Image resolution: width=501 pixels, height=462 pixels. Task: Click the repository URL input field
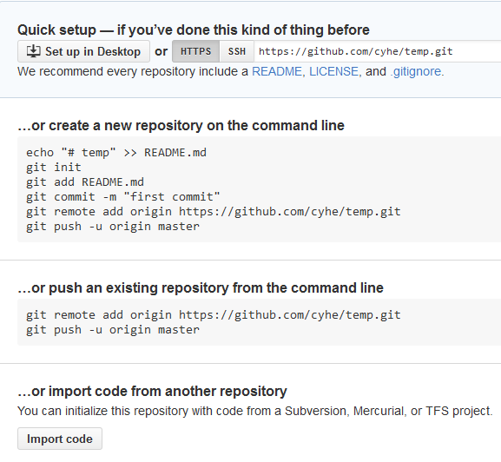click(x=378, y=51)
